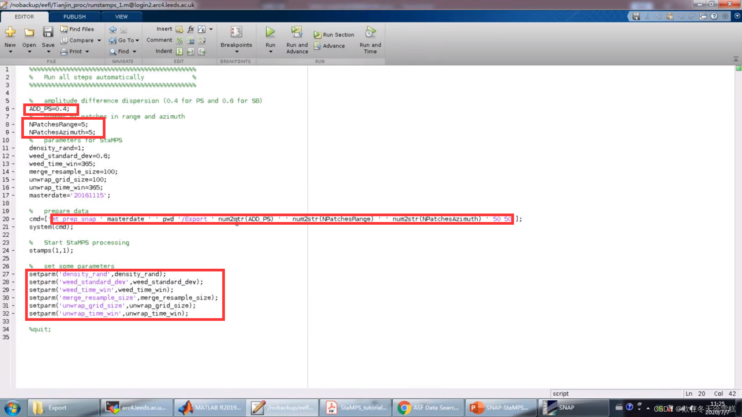742x417 pixels.
Task: Click the Insert fx function icon
Action: click(x=191, y=29)
